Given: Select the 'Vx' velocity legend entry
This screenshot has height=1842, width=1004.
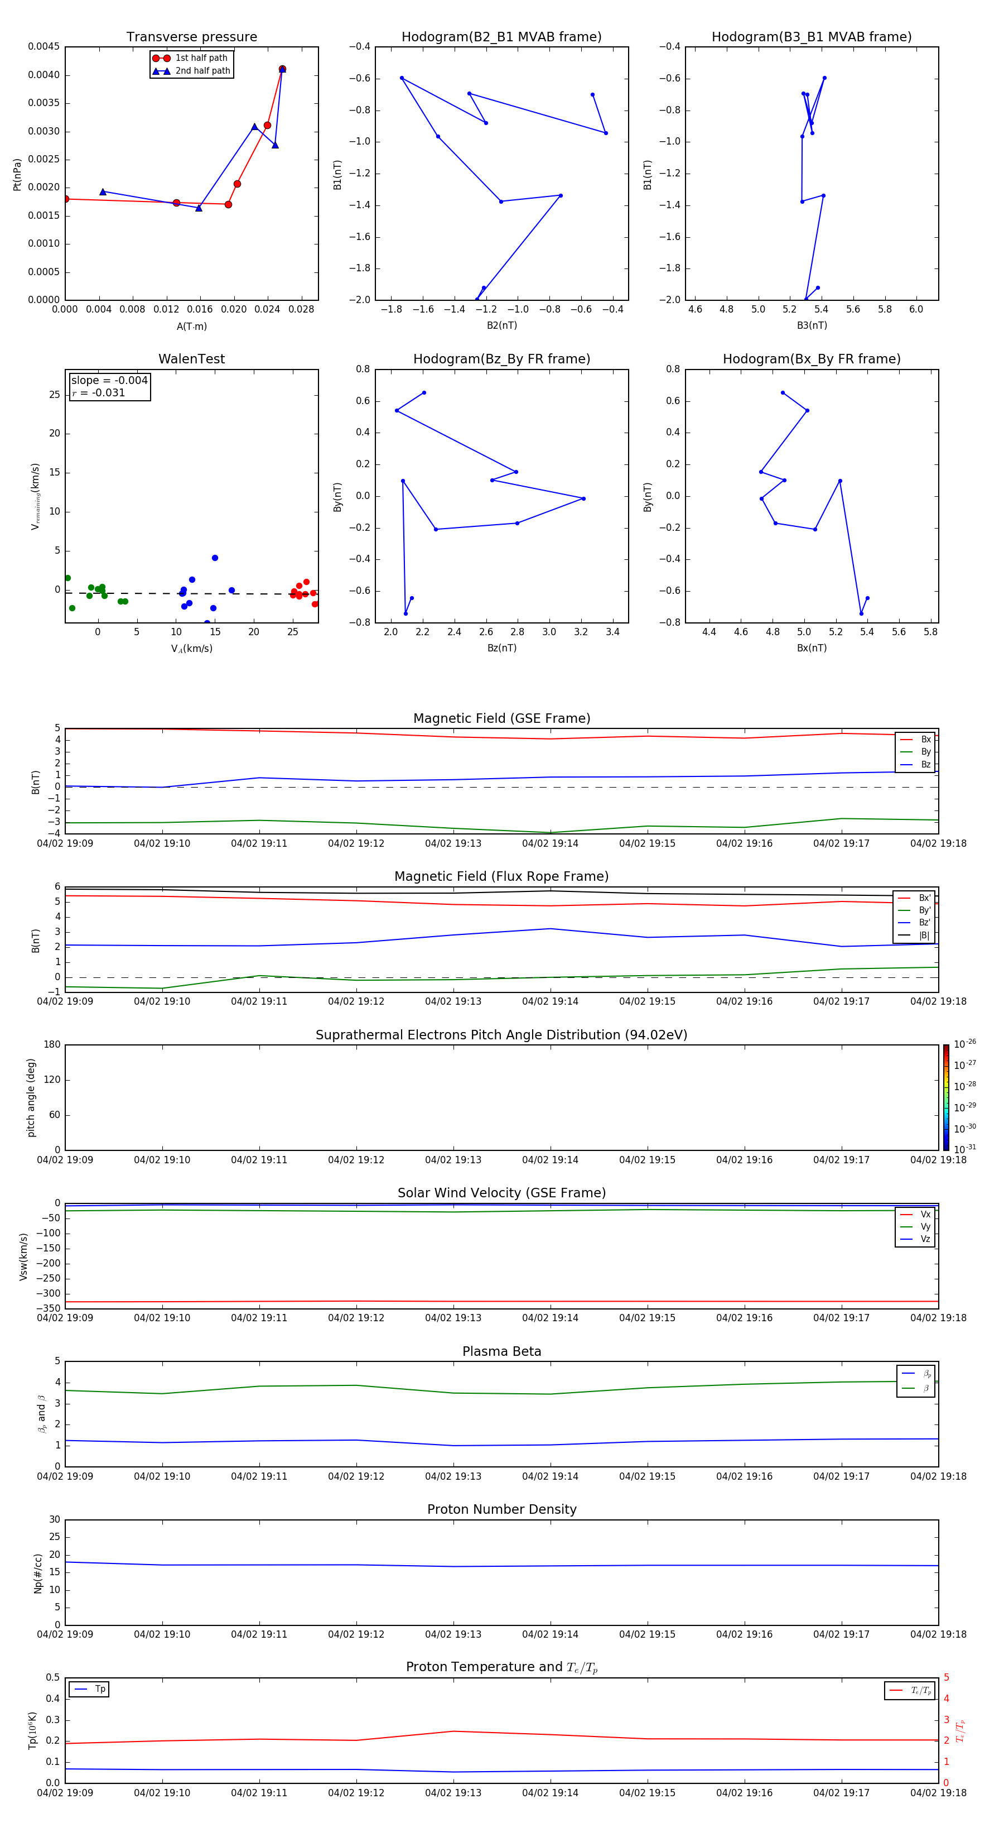Looking at the screenshot, I should tap(915, 1215).
